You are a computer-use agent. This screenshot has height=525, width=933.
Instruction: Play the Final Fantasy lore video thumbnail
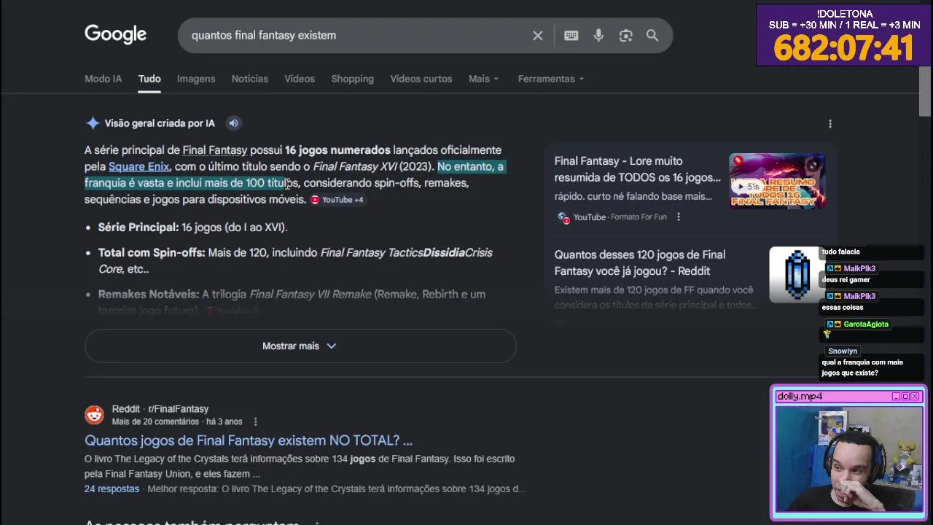(x=777, y=181)
